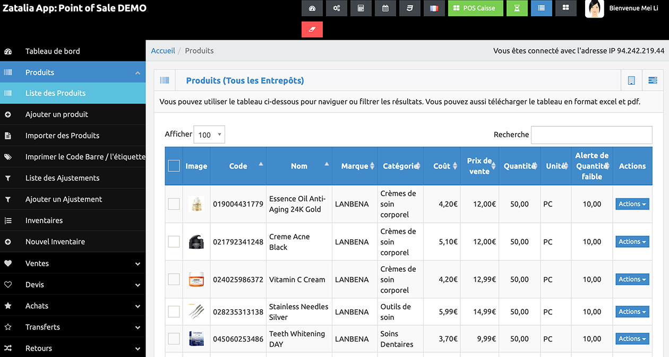Check the Vitamin C Cream row checkbox

174,279
